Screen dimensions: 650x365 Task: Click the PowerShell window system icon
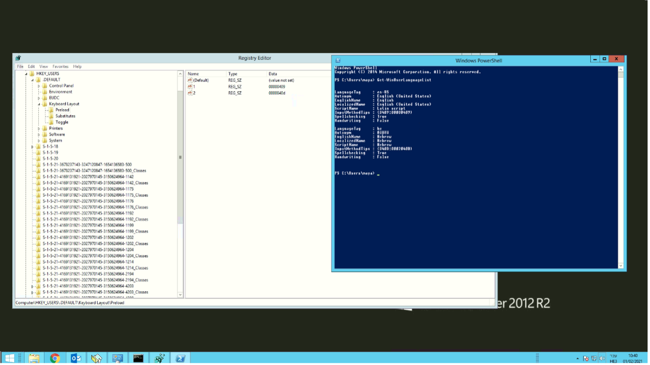[338, 61]
